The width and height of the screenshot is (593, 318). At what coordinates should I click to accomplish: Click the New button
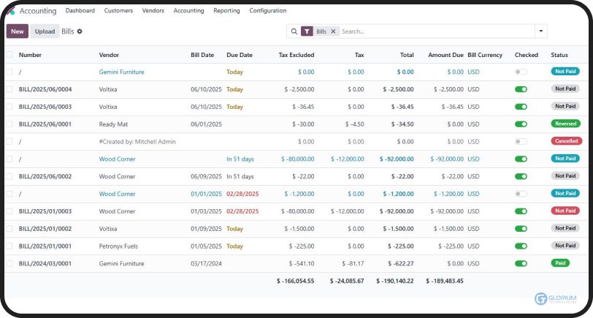point(18,31)
